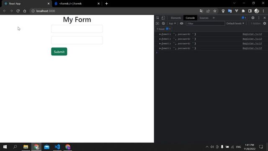Open first Register.js source link
Viewport: 268px width, 151px height.
(x=252, y=34)
